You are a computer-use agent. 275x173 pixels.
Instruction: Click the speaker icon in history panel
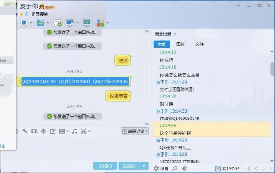(184, 168)
